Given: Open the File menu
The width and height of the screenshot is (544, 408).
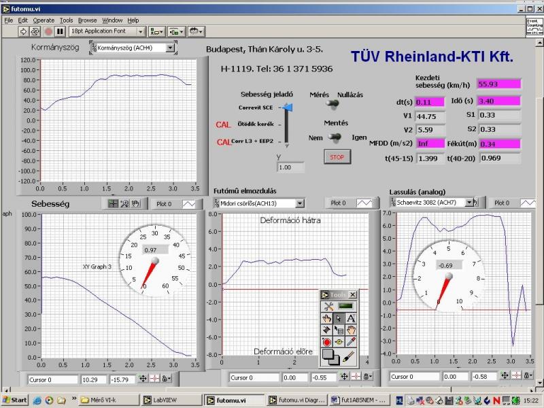Looking at the screenshot, I should tap(8, 20).
